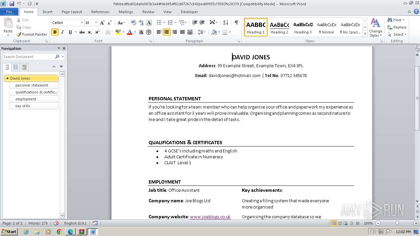Select Center alignment
420x236 pixels.
(x=167, y=32)
